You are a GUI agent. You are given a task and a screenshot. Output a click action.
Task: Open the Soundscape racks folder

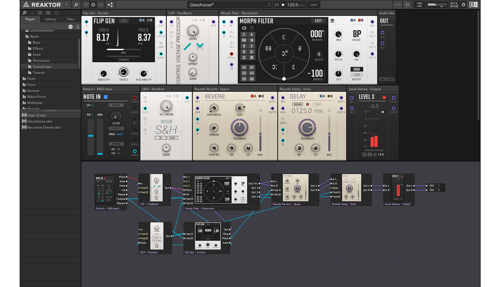click(42, 66)
